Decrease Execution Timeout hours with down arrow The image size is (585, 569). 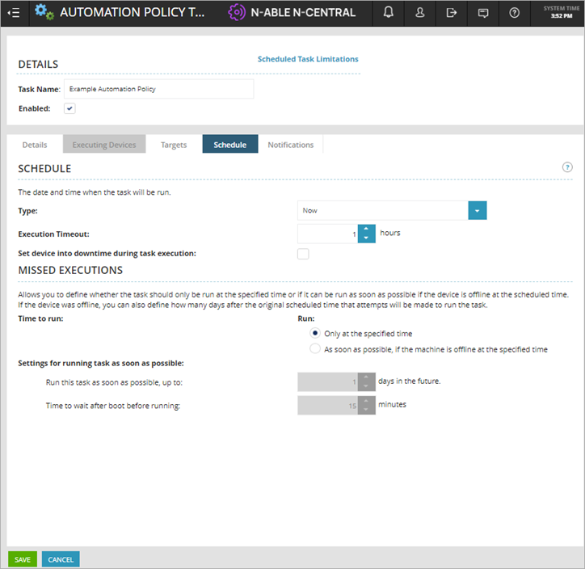pos(367,238)
